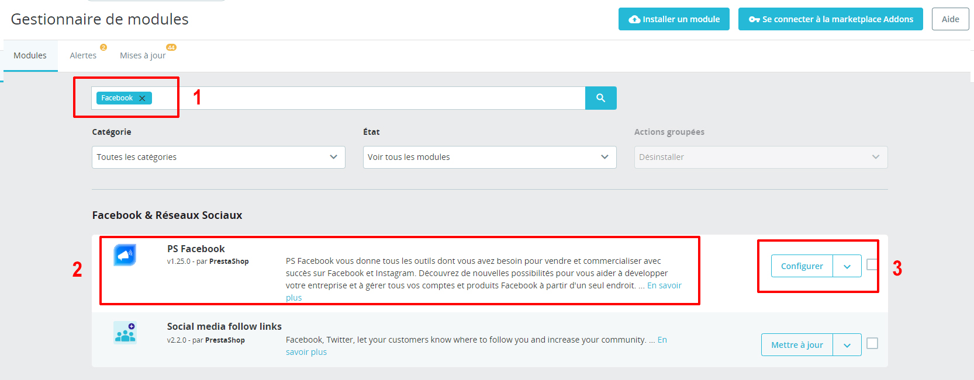Expand the Mettre à jour dropdown arrow
This screenshot has width=974, height=380.
coord(847,345)
